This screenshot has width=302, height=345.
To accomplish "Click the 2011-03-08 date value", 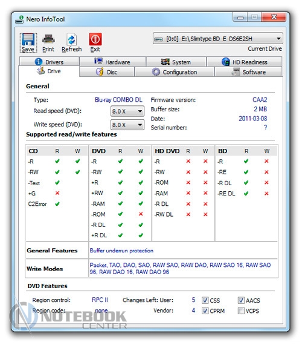I will (253, 119).
